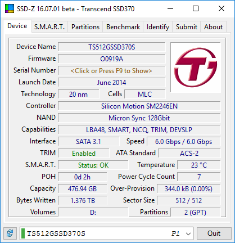The width and height of the screenshot is (235, 243).
Task: Click the power cycle count value 7
Action: pyautogui.click(x=199, y=177)
